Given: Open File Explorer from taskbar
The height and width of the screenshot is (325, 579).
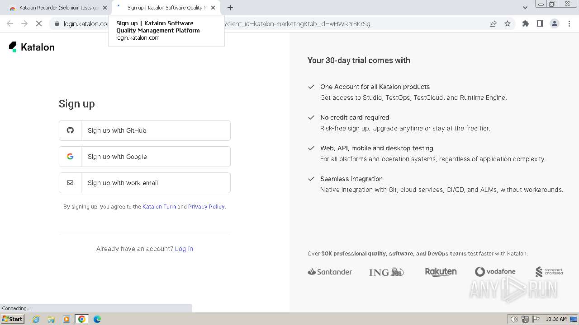Looking at the screenshot, I should (x=51, y=319).
